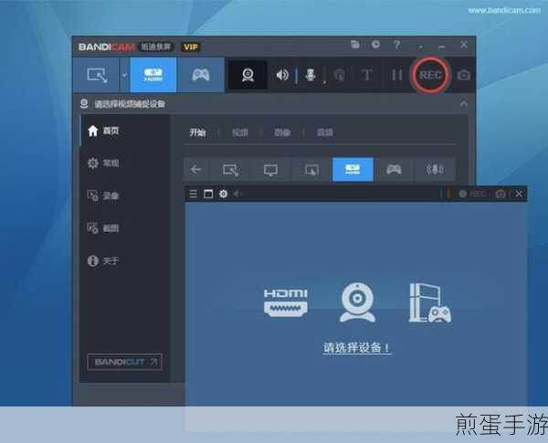Click the BANDICAM logo in the title bar
Image resolution: width=548 pixels, height=443 pixels.
107,47
